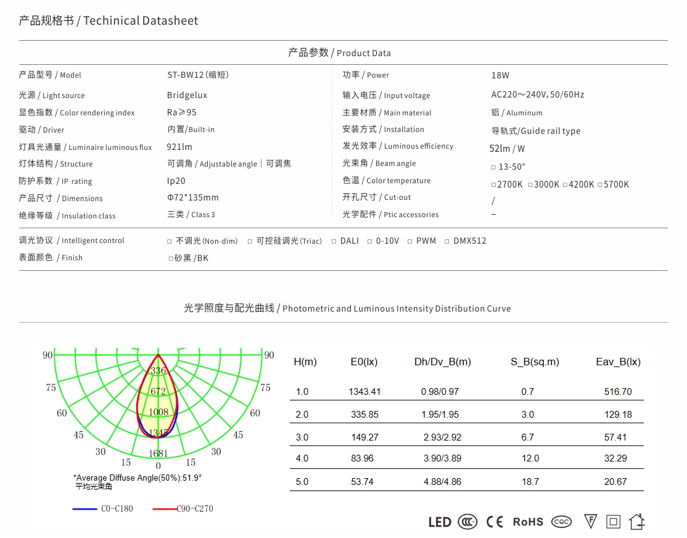This screenshot has width=687, height=538.
Task: Click the E0(lx) column header
Action: (x=364, y=362)
